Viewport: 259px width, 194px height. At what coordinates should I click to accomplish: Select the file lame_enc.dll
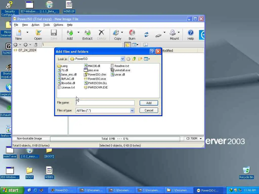coord(67,75)
